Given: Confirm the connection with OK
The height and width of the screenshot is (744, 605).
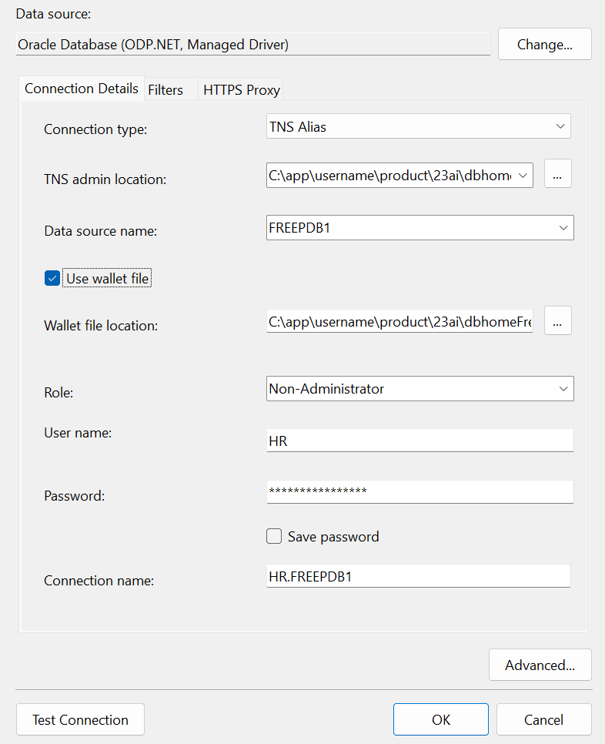Looking at the screenshot, I should pos(440,719).
